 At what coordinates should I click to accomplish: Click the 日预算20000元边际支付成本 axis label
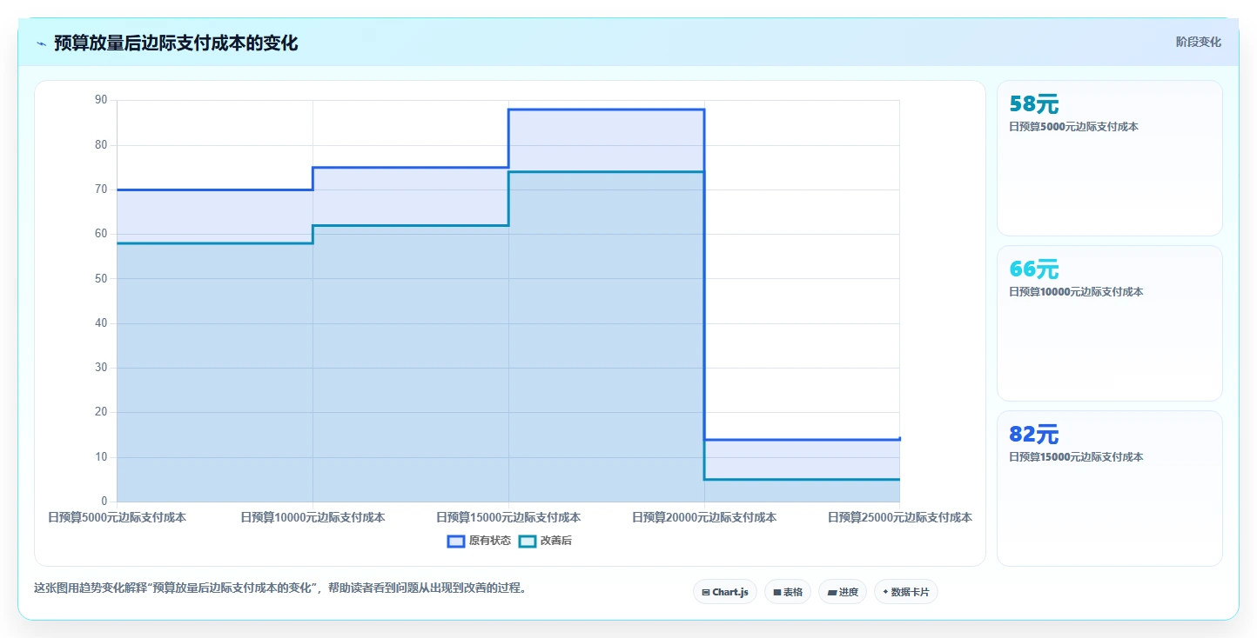[704, 517]
